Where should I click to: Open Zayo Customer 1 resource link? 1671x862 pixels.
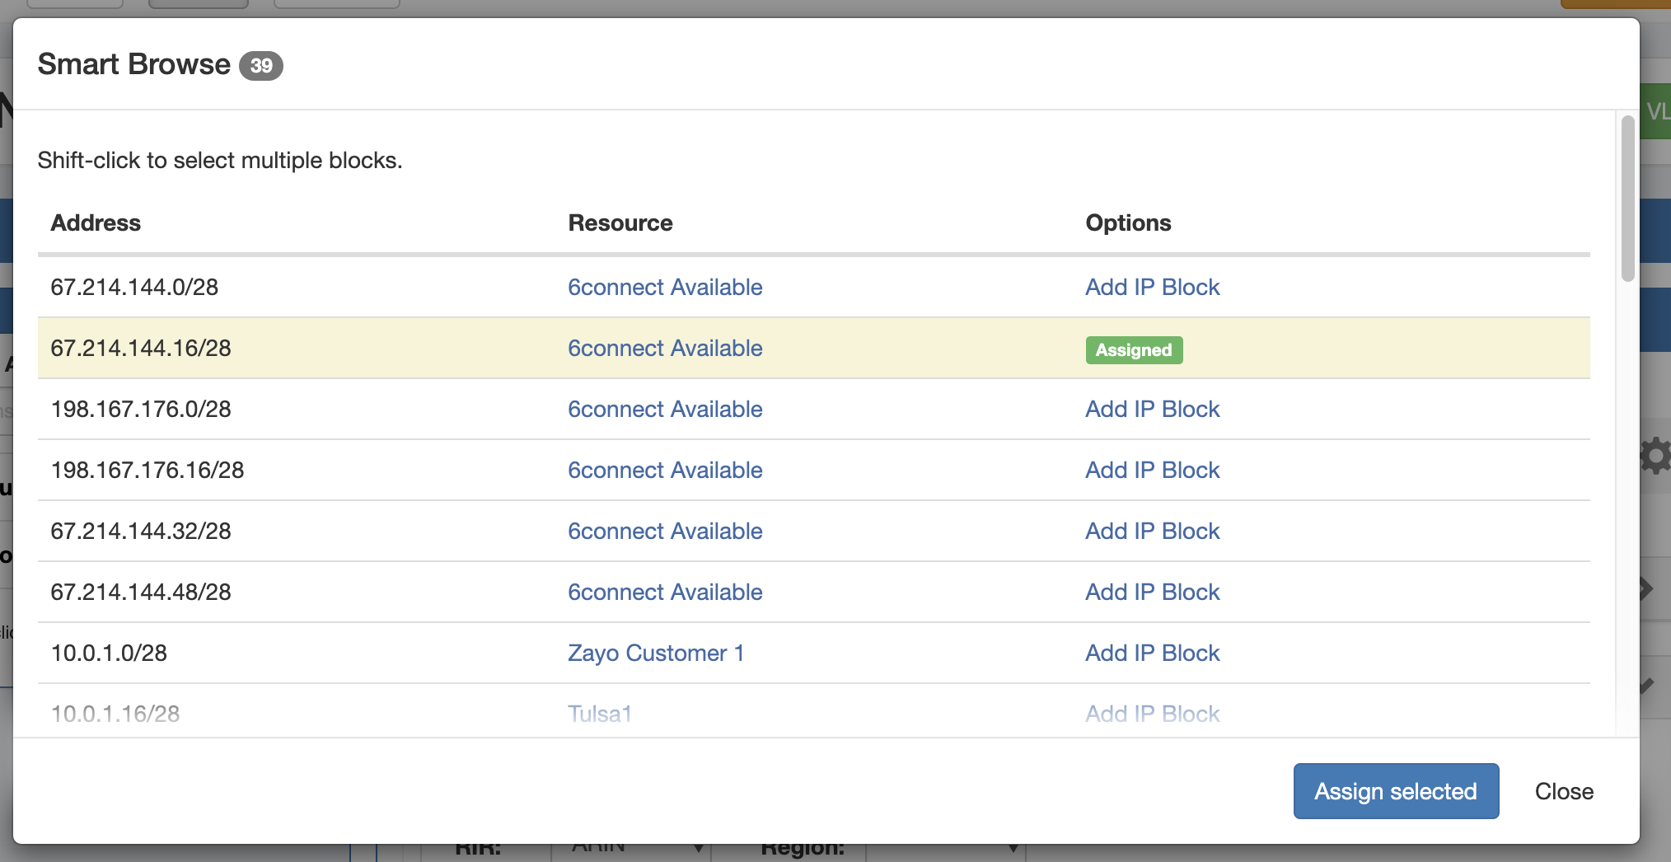click(656, 653)
